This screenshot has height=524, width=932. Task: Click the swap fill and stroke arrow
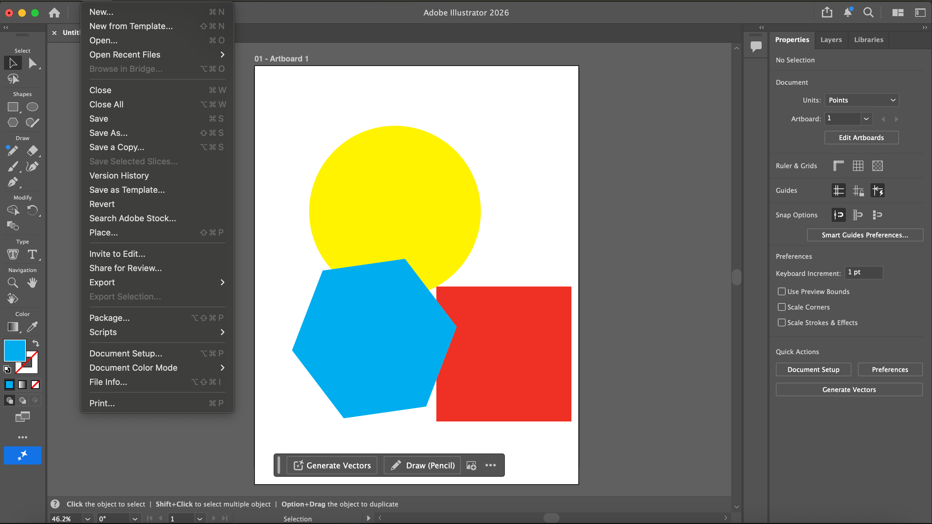pyautogui.click(x=36, y=343)
